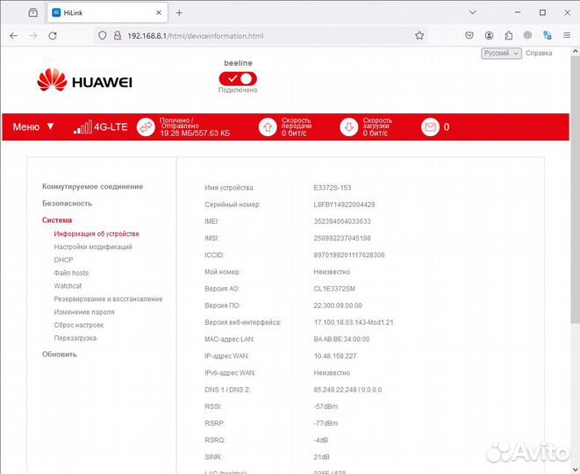This screenshot has width=580, height=474.
Task: Open Настройки модификаций page
Action: click(x=93, y=247)
